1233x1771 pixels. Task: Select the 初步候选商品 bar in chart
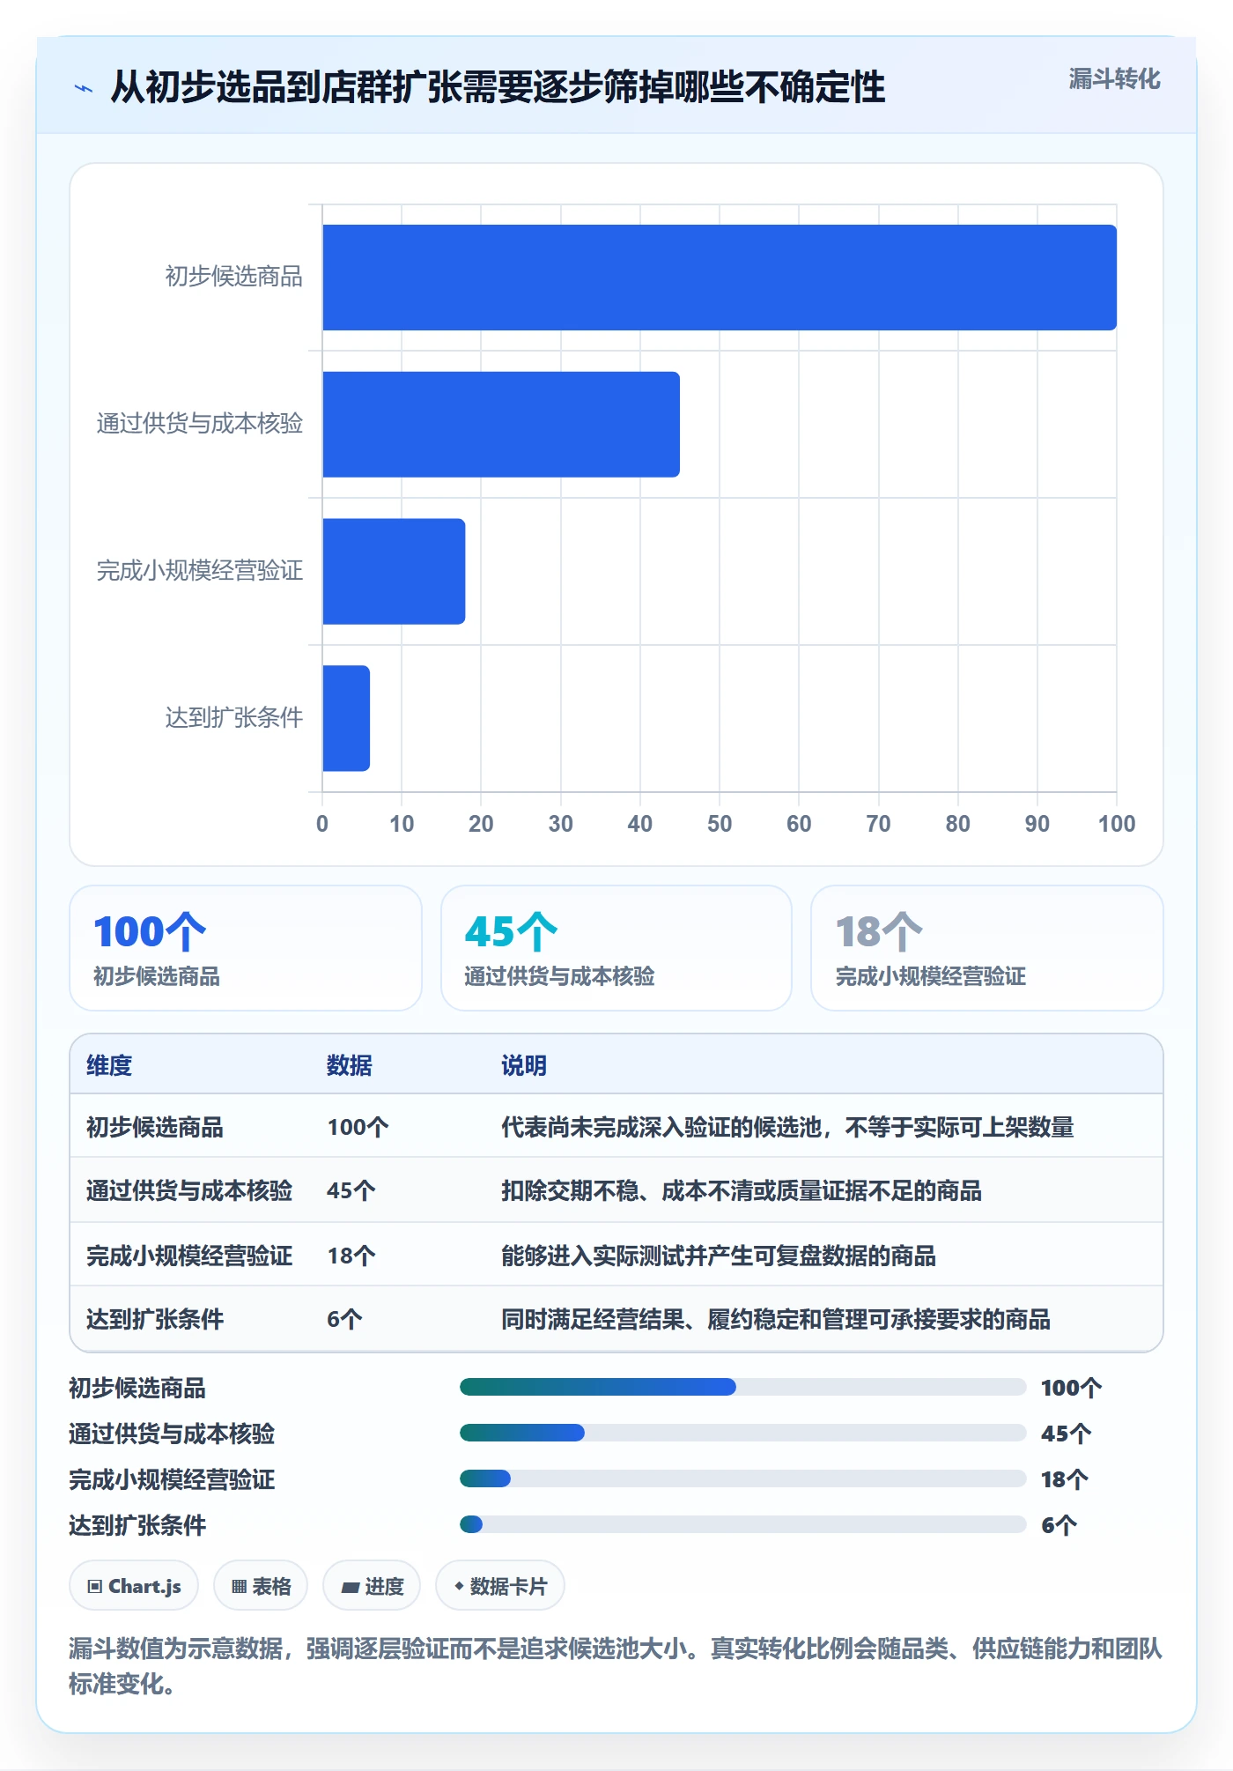720,278
